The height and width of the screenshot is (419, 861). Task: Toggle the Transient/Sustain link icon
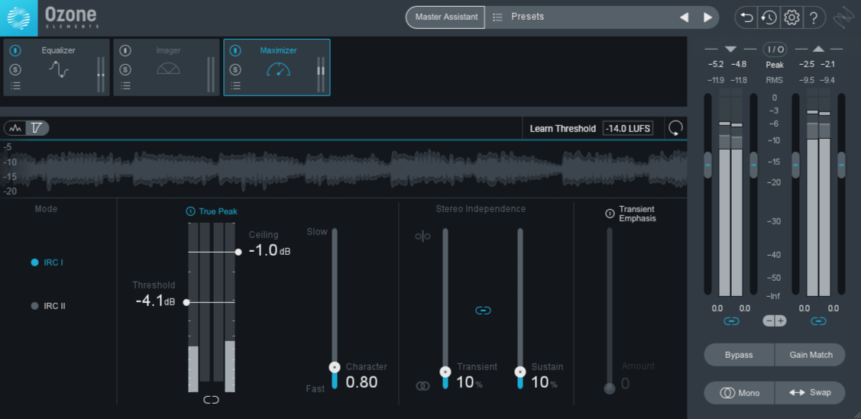[x=483, y=311]
